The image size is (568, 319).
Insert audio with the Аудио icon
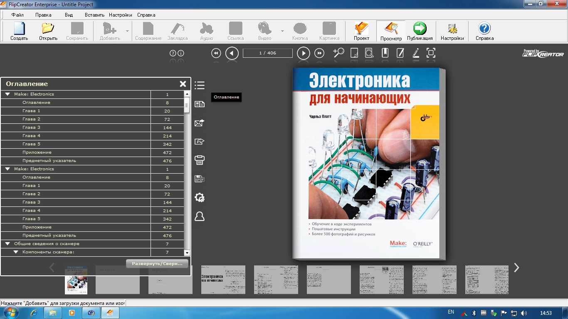tap(206, 31)
